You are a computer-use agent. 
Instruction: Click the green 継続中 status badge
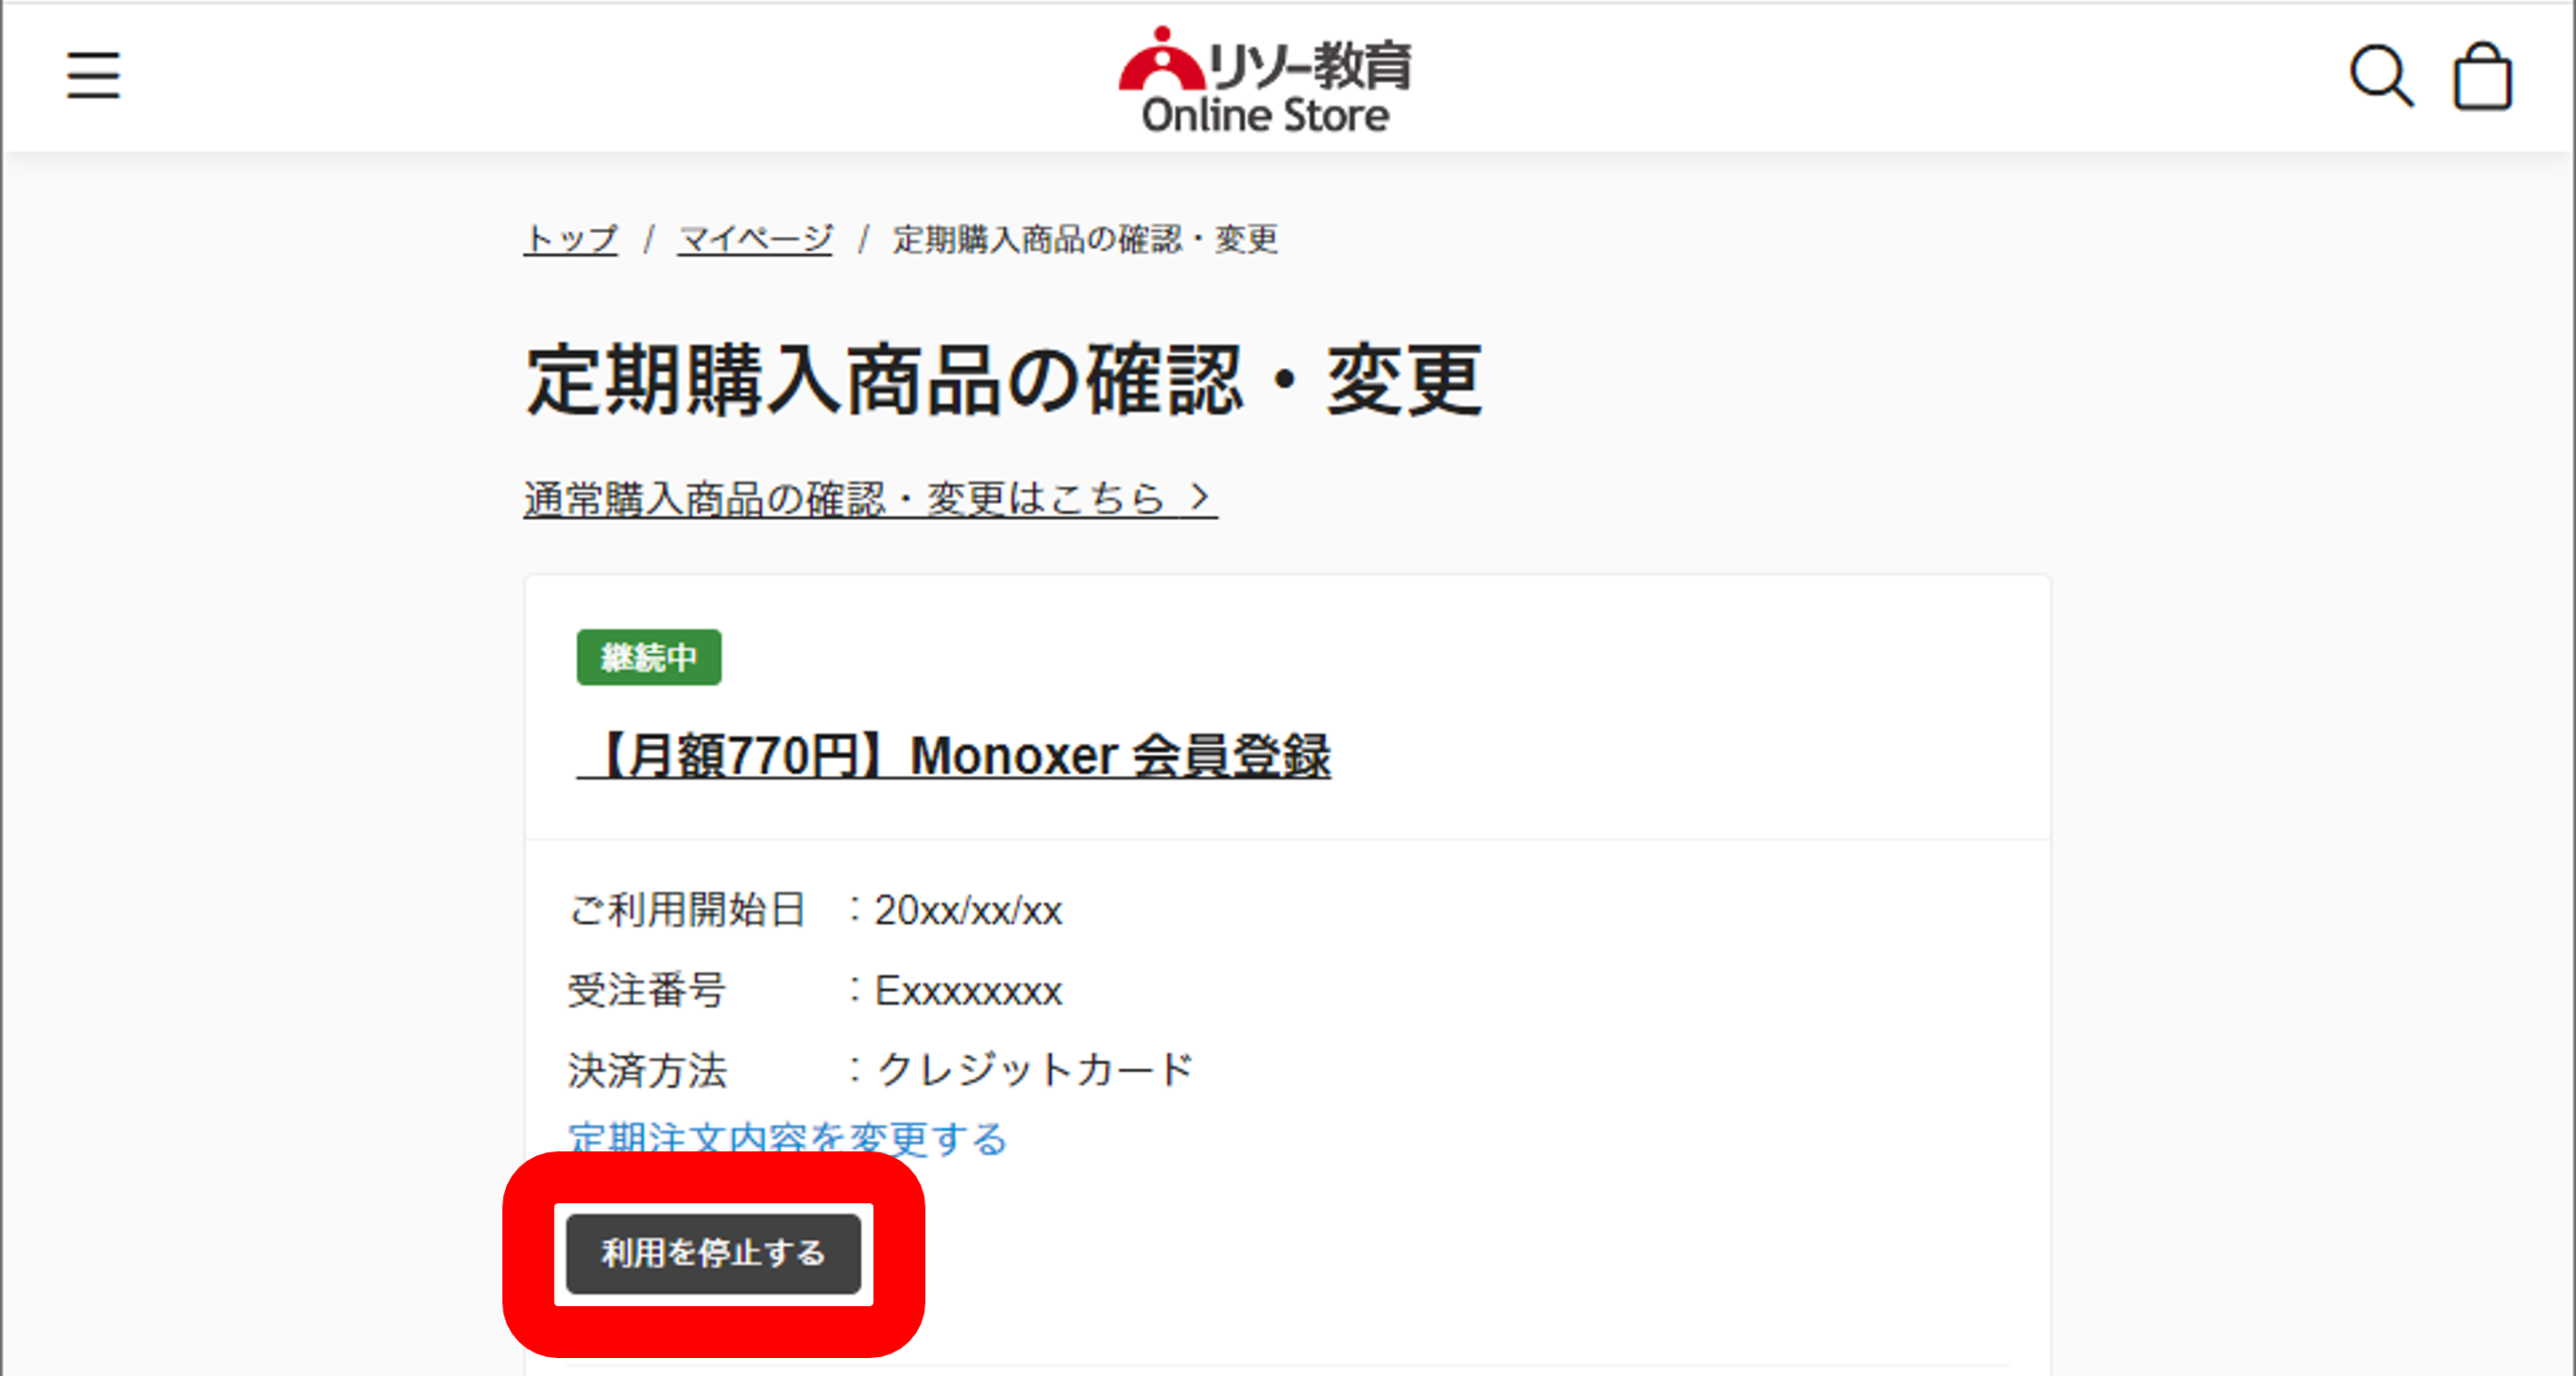point(649,657)
